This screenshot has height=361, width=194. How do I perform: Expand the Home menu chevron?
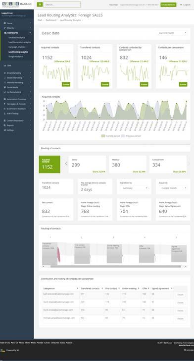31,23
